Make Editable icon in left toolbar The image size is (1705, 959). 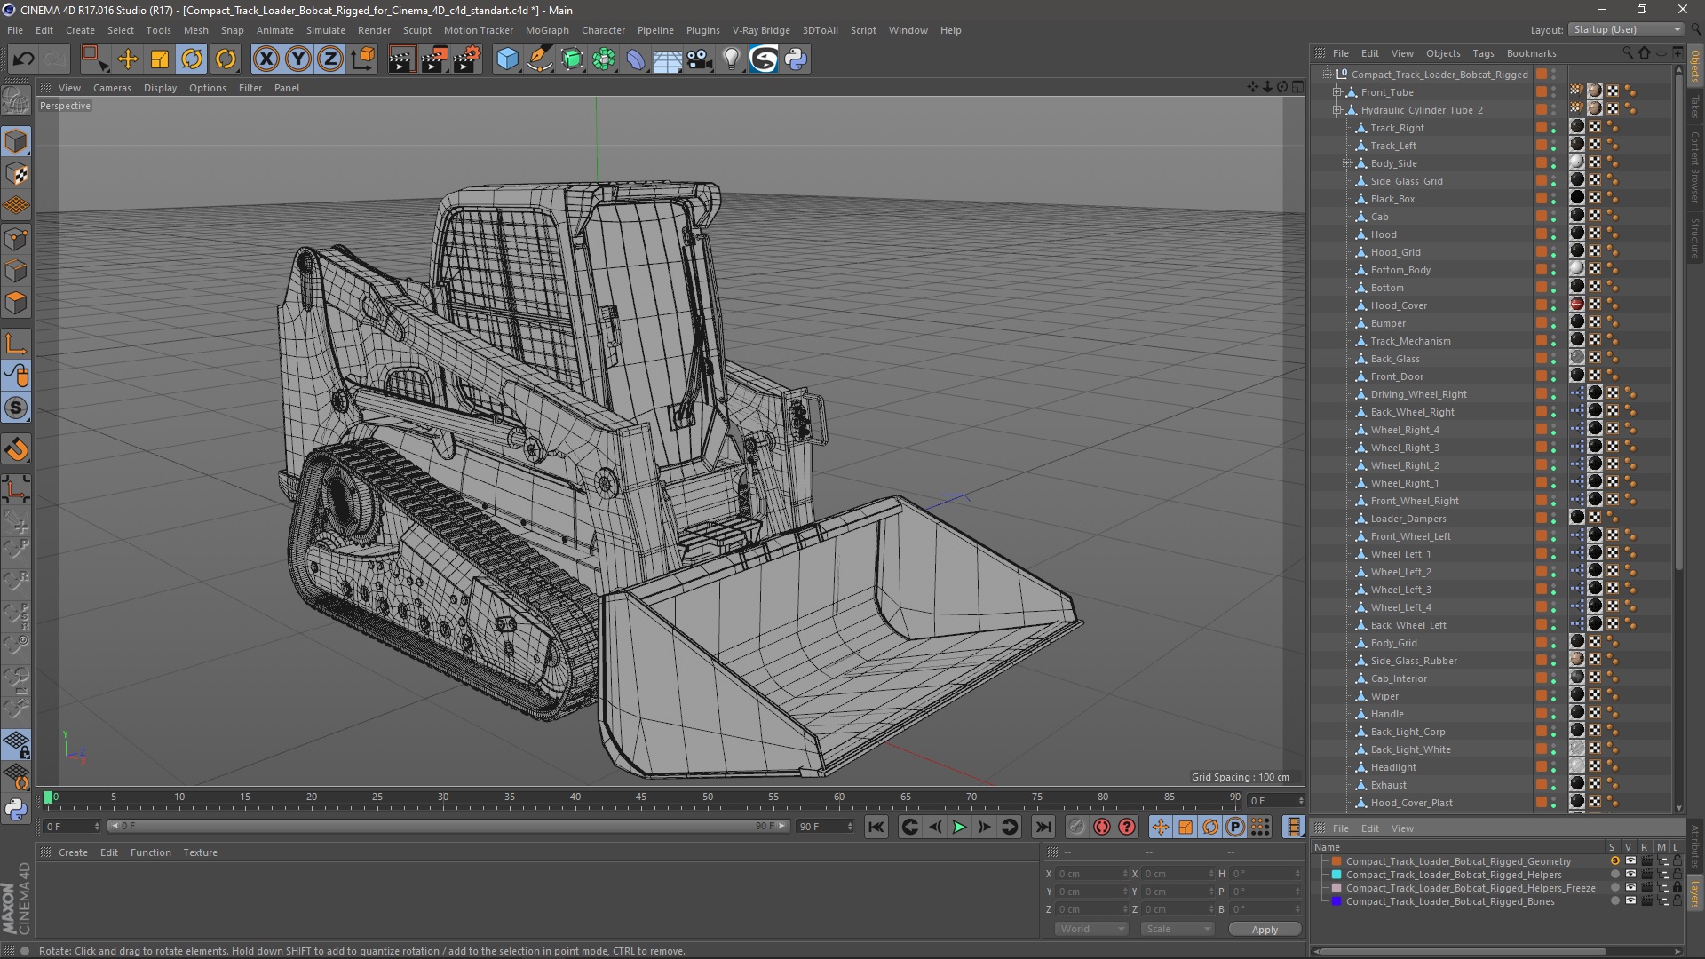(x=16, y=101)
